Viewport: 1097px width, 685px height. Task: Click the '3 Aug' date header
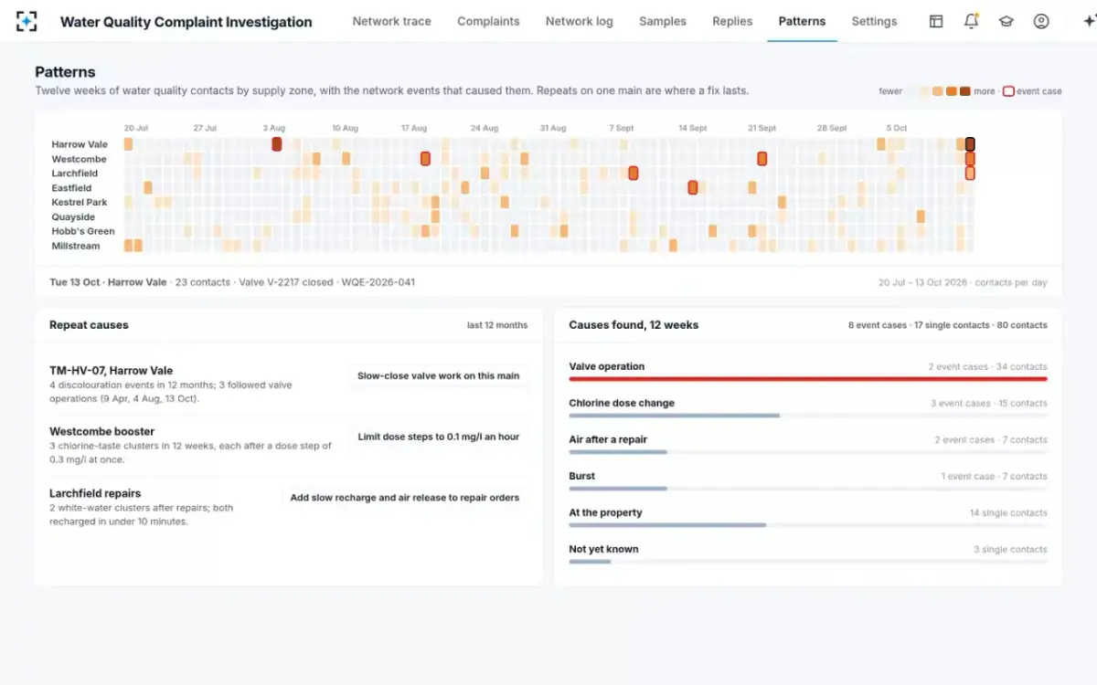(273, 128)
